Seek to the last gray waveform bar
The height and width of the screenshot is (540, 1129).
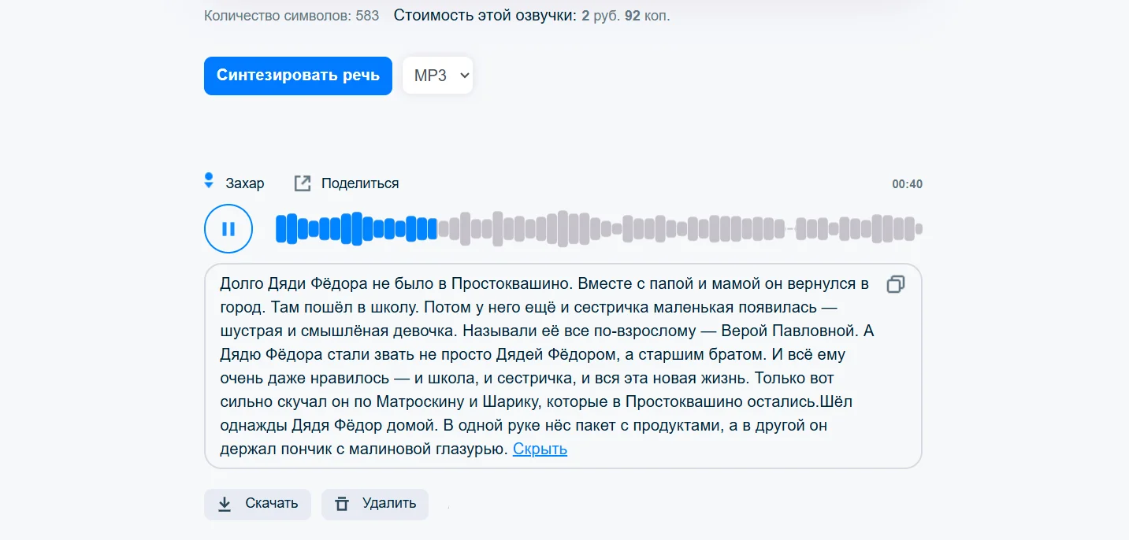[x=919, y=229]
